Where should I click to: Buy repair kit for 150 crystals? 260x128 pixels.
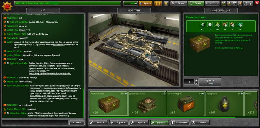pyautogui.click(x=210, y=82)
